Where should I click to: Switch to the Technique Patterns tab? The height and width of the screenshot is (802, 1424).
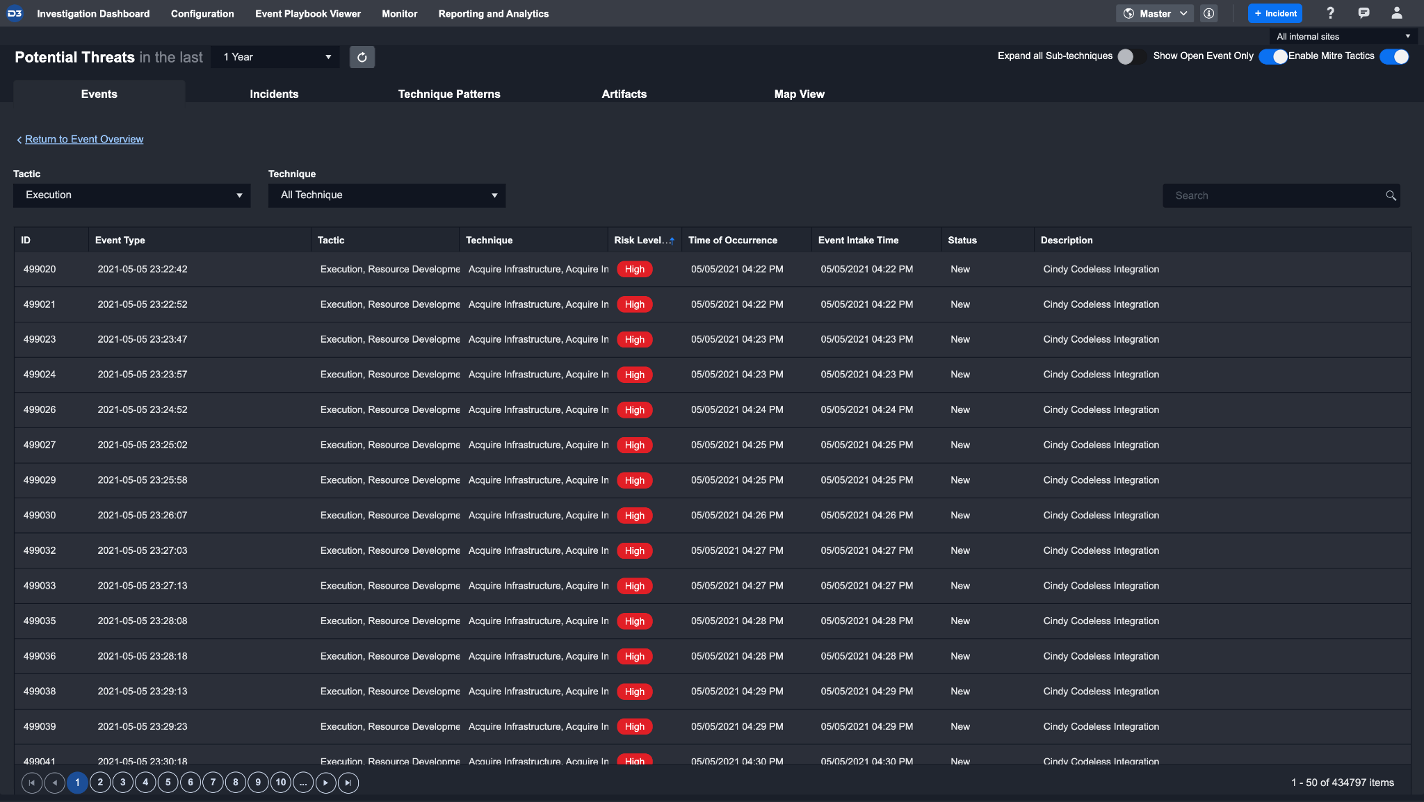coord(449,94)
